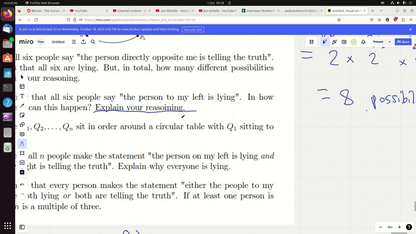This screenshot has width=416, height=234.
Task: Zoom out of the board
Action: pyautogui.click(x=381, y=227)
